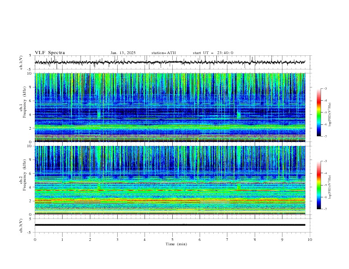Click the '-3' label on ch.1 color bar
This screenshot has height=269, width=349.
click(x=325, y=88)
